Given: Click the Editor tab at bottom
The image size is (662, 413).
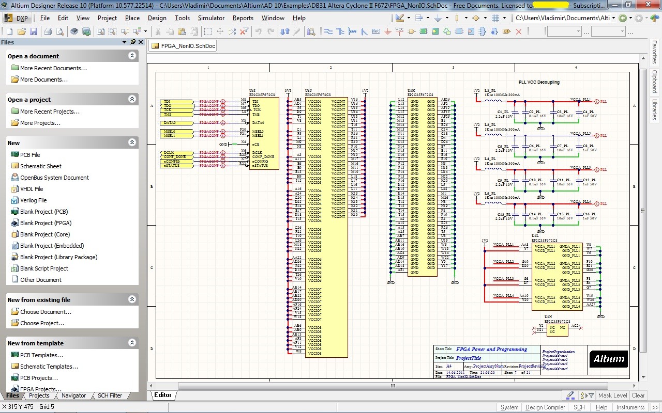Looking at the screenshot, I should [162, 395].
